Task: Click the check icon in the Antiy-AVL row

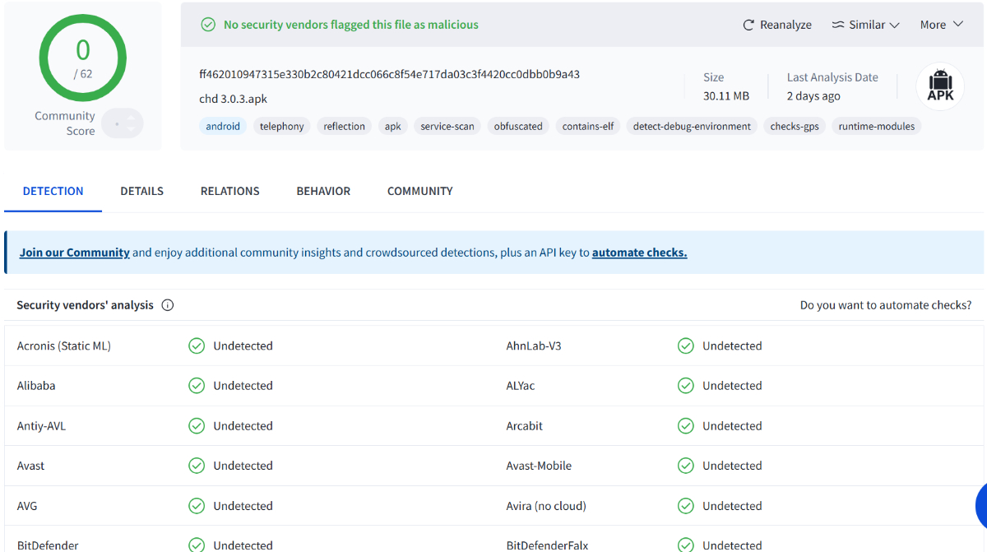Action: (x=197, y=426)
